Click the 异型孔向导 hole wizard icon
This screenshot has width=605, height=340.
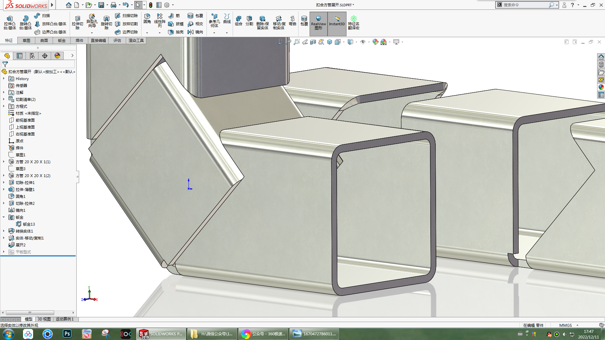pyautogui.click(x=92, y=21)
